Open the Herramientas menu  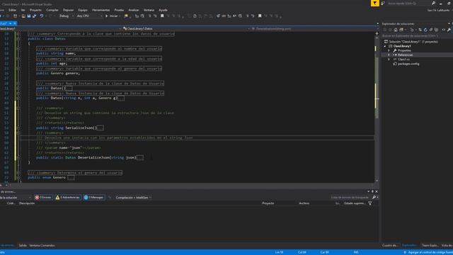click(101, 10)
